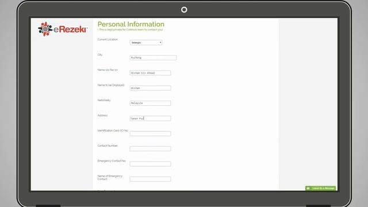Click the Identification Card (IC) No field
Viewport: 368px width, 207px height.
[x=150, y=133]
